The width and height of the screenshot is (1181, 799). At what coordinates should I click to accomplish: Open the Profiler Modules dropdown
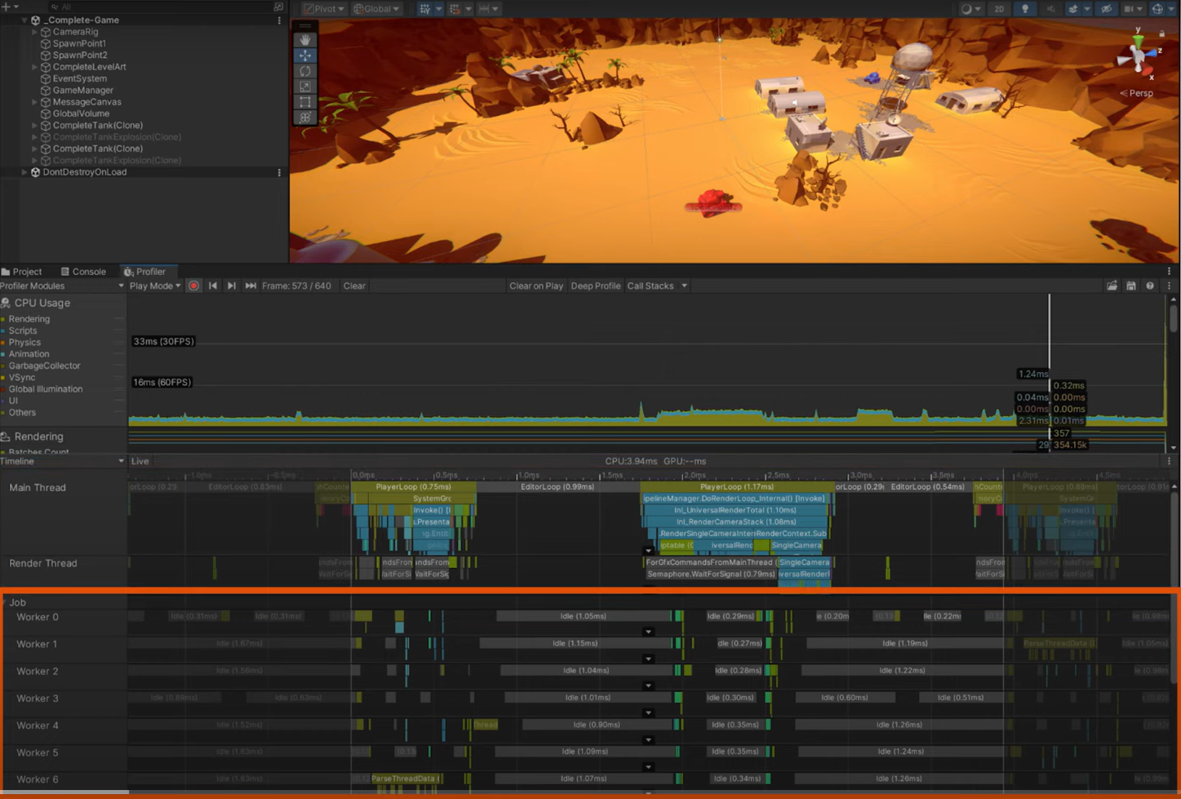coord(62,286)
